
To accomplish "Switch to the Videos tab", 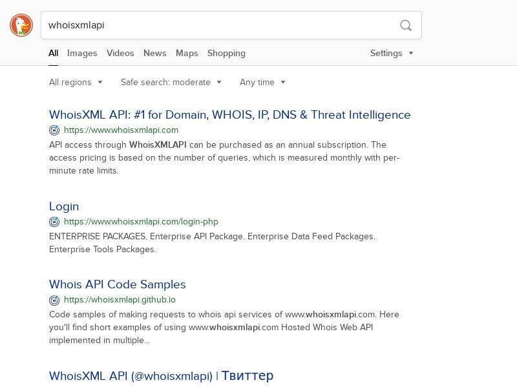I will coord(120,54).
